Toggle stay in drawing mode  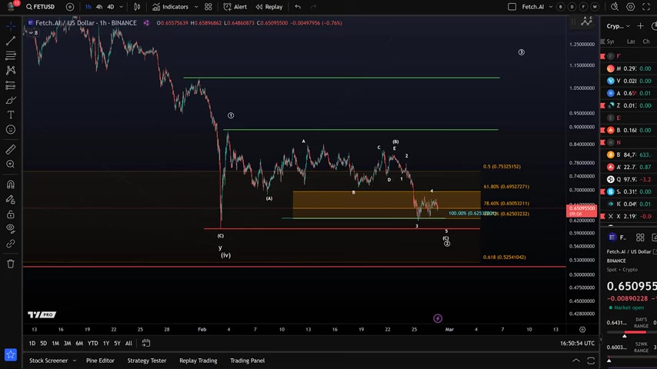[11, 199]
